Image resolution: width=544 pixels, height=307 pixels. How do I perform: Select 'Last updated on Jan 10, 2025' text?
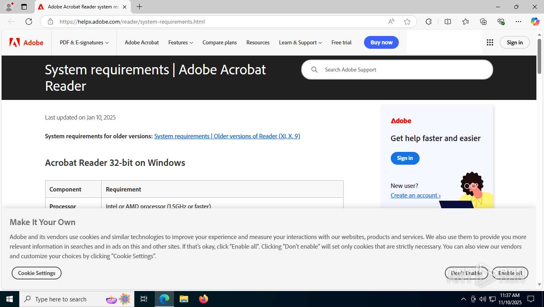tap(80, 118)
